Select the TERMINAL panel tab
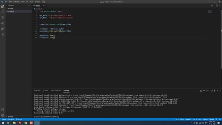222x125 pixels. (66, 91)
